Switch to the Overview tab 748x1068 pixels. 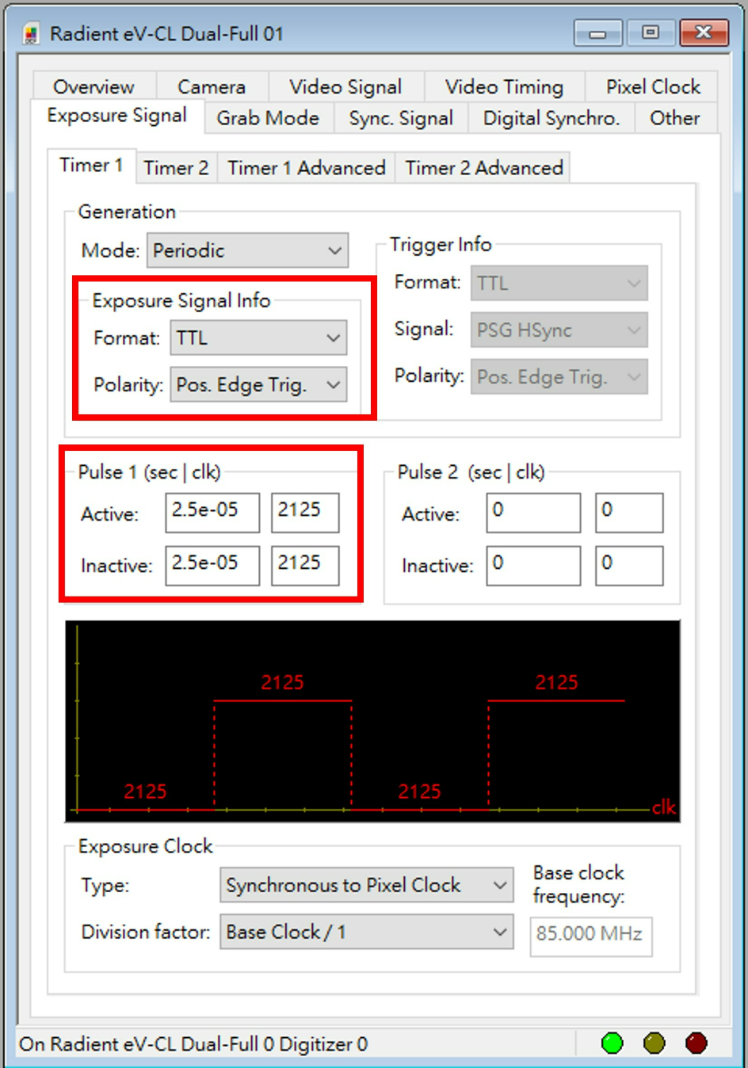(x=94, y=86)
